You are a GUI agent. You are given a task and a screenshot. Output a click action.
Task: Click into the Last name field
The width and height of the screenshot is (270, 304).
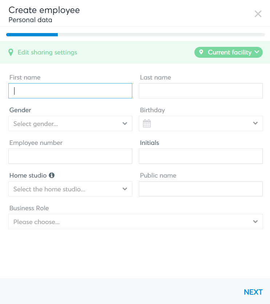coord(201,91)
